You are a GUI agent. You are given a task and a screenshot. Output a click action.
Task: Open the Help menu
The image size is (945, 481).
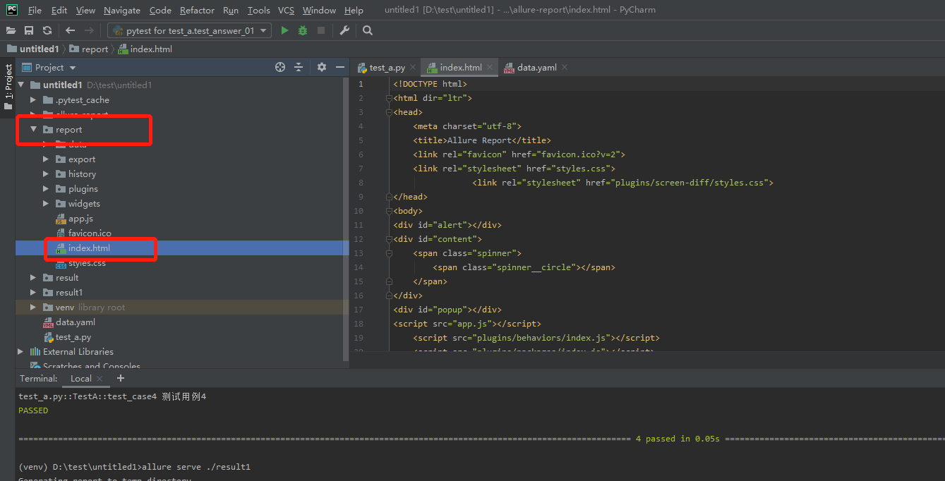(354, 11)
